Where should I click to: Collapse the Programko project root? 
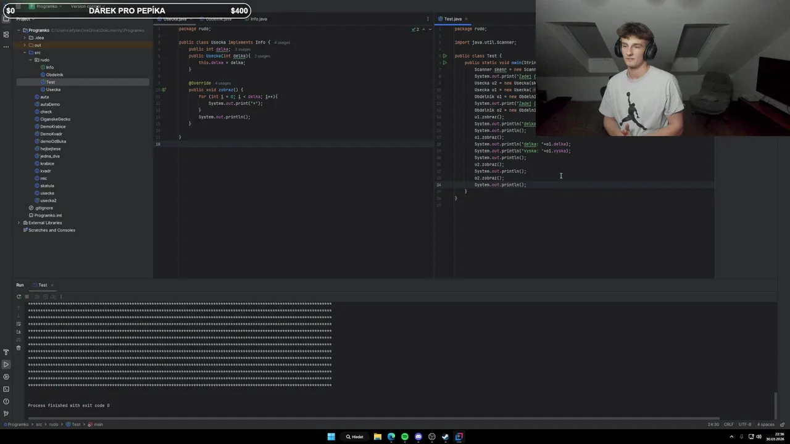19,30
